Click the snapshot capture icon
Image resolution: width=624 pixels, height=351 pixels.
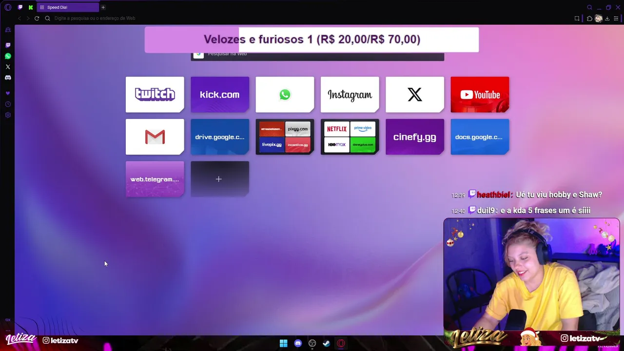[x=577, y=19]
